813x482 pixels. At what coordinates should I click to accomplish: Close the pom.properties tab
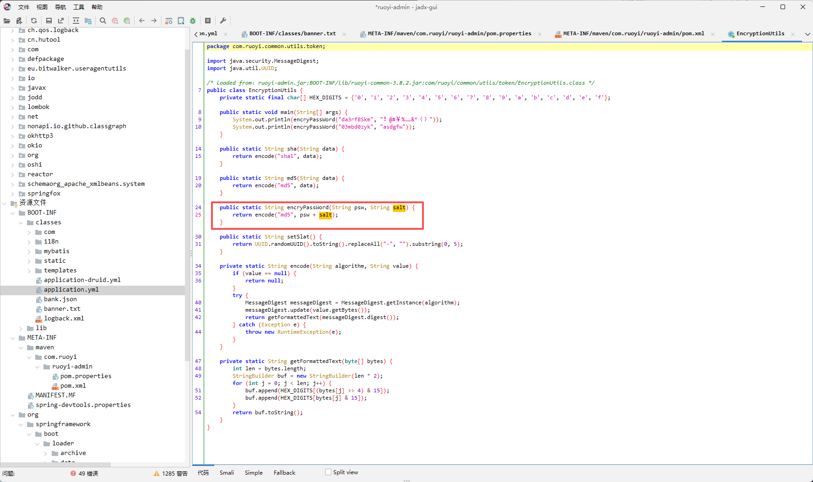pos(540,34)
